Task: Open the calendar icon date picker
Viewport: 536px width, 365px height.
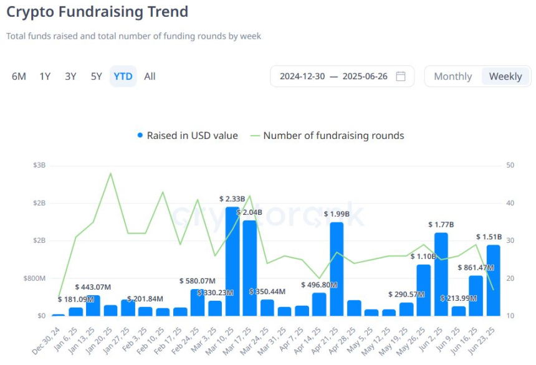Action: (401, 76)
